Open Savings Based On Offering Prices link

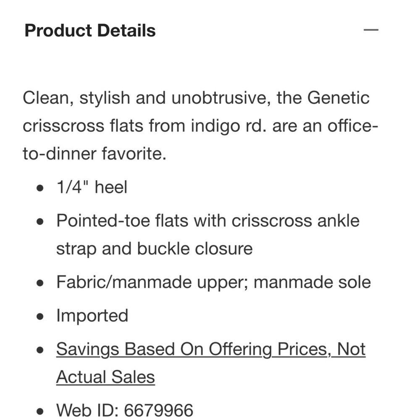point(210,349)
